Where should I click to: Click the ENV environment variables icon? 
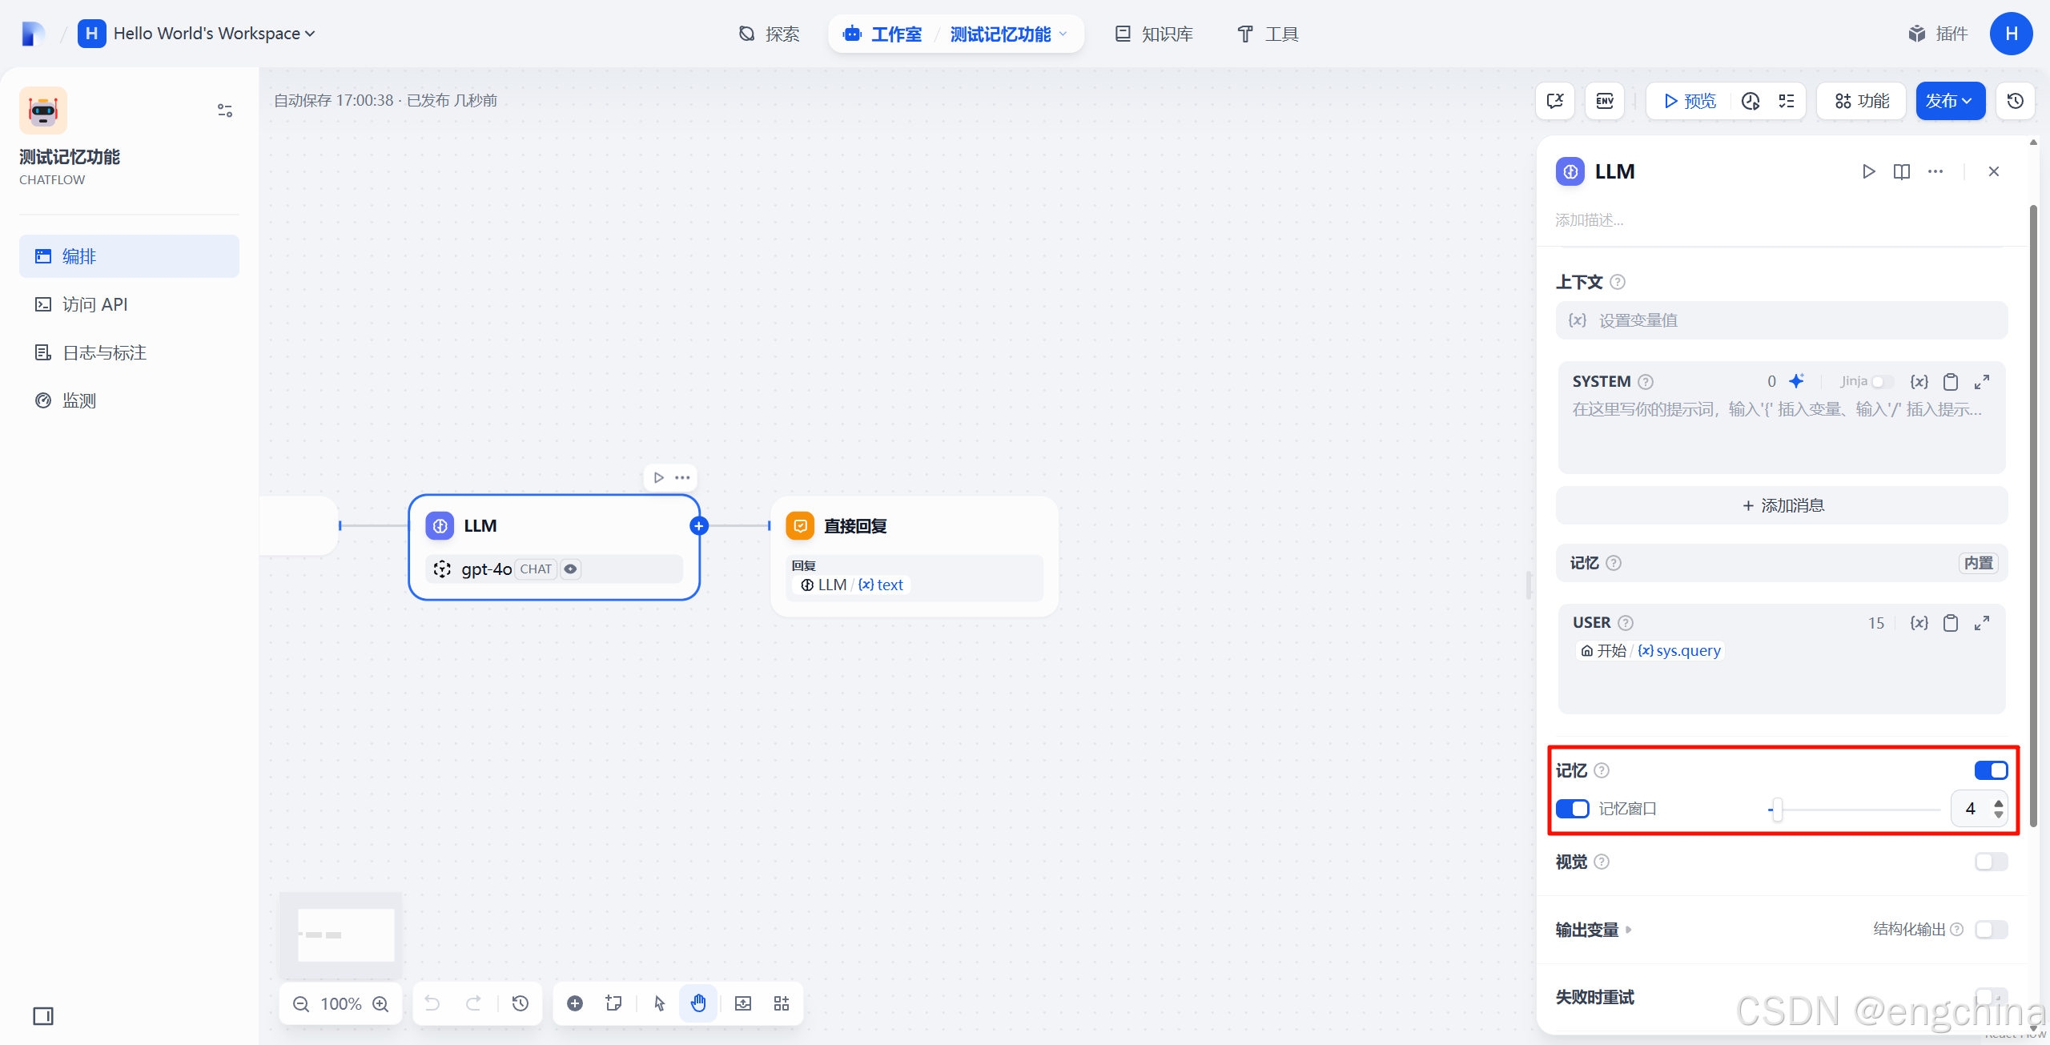pyautogui.click(x=1605, y=101)
